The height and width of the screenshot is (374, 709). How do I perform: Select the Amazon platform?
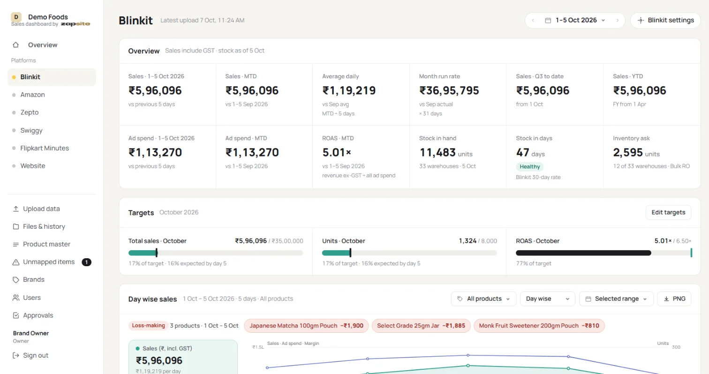52,95
